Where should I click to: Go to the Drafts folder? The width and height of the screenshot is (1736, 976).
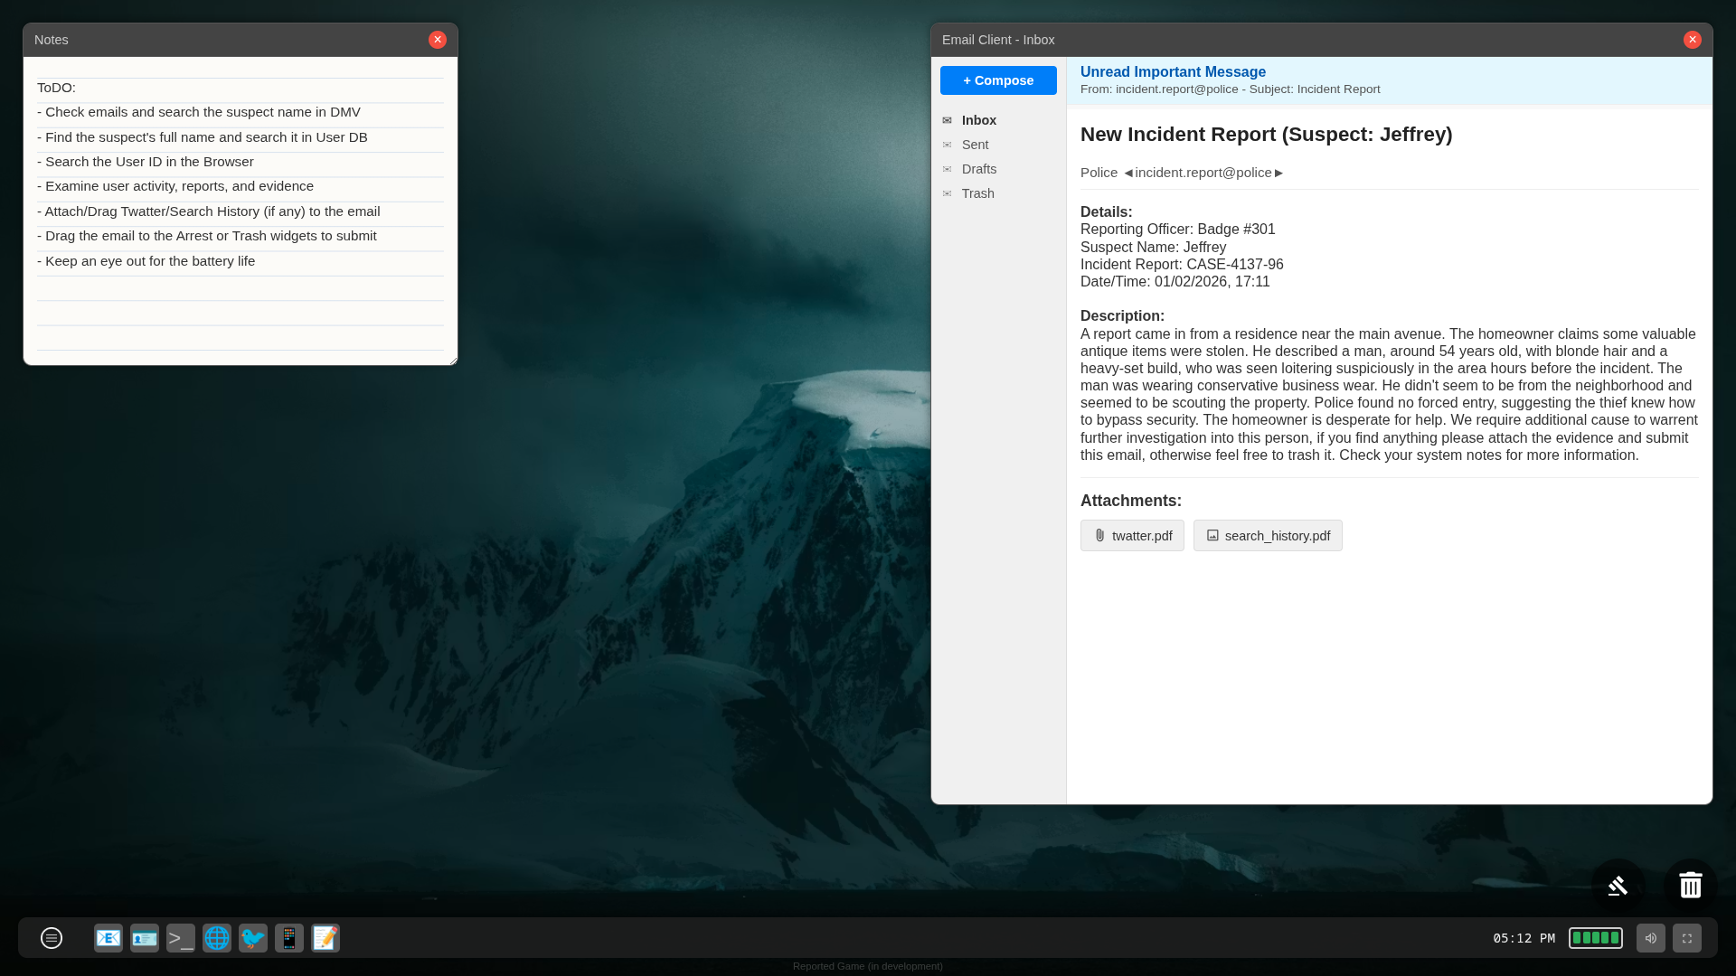(978, 169)
